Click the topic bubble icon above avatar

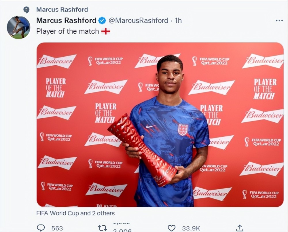tap(26, 10)
